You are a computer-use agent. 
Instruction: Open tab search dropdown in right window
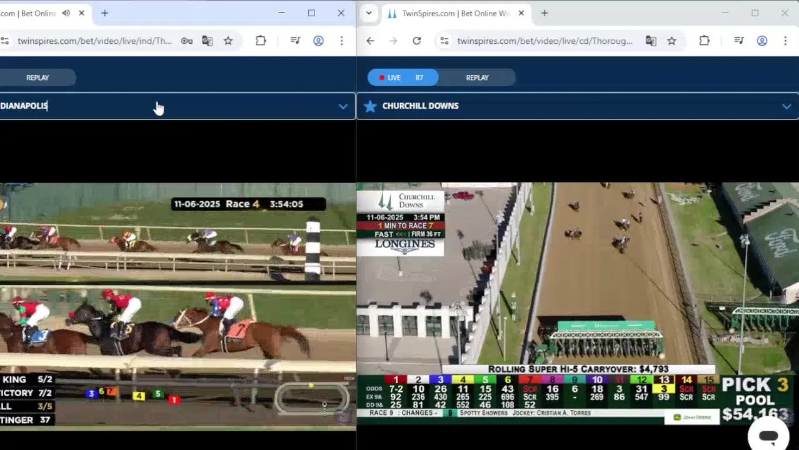[x=369, y=13]
